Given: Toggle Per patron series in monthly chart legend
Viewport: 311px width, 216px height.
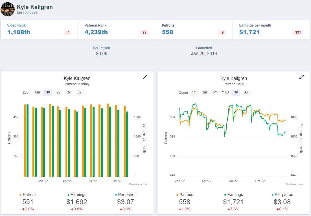Looking at the screenshot, I should click(126, 195).
